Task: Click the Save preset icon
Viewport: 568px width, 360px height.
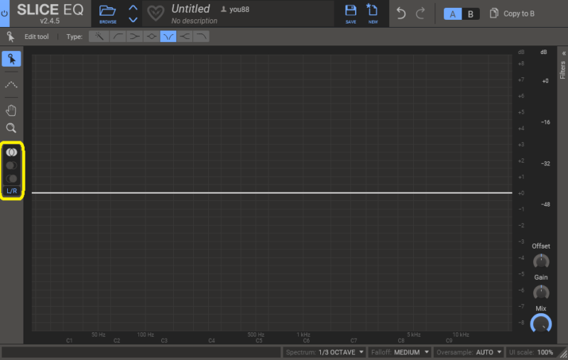Action: coord(350,13)
